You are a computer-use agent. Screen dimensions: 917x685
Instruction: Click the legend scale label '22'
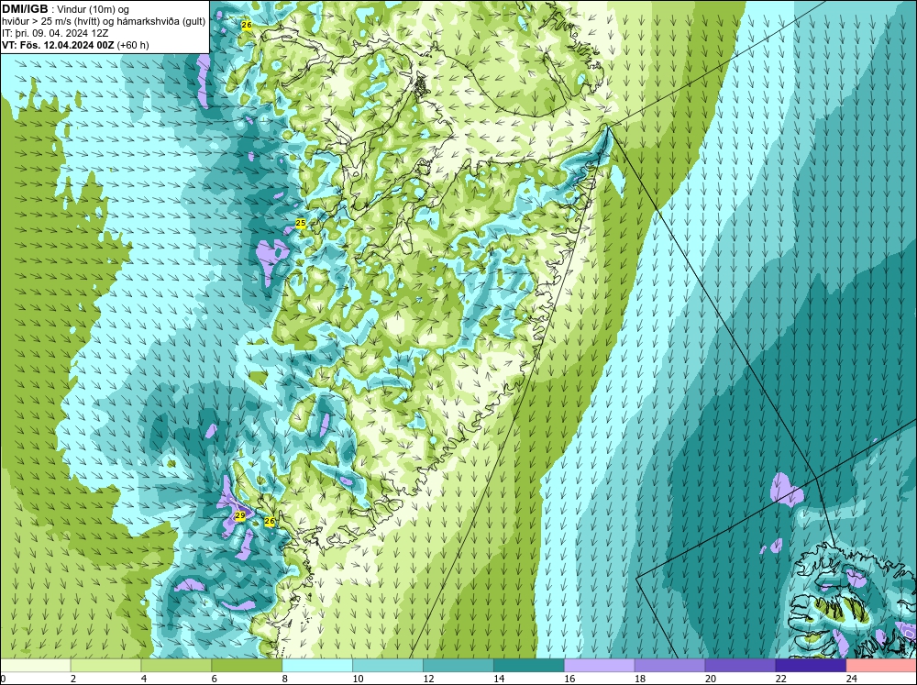click(780, 679)
